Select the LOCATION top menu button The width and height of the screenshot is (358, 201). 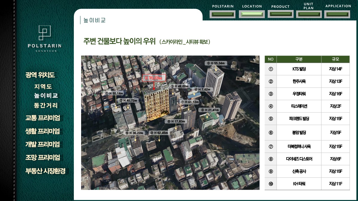click(252, 14)
